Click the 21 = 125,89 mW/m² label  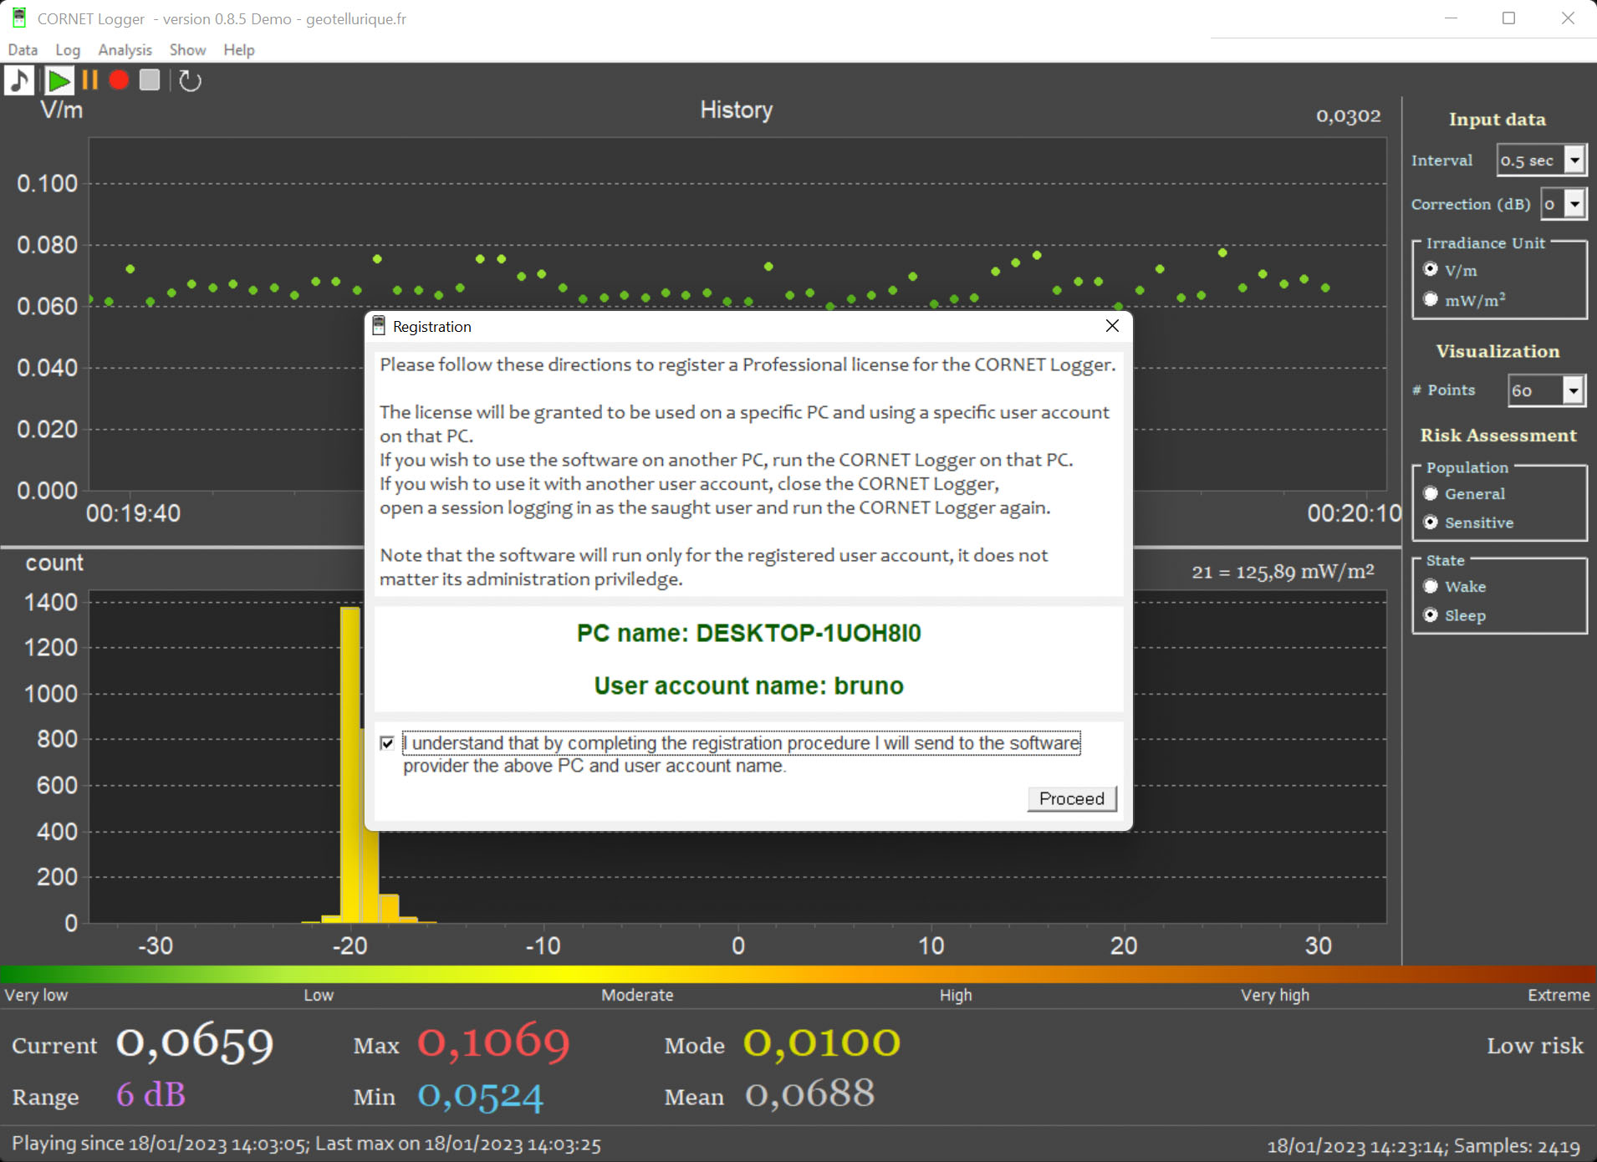(x=1283, y=572)
